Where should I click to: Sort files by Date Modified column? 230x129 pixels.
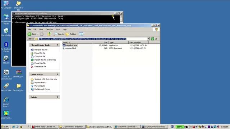[139, 42]
